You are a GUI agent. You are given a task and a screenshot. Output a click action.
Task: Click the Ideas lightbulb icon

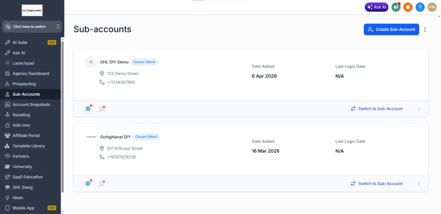pos(8,198)
